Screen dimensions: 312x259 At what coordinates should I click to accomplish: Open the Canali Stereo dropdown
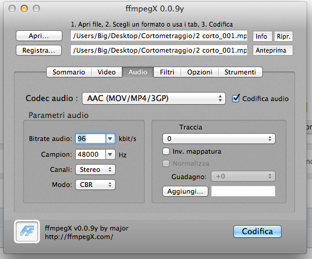[x=95, y=169]
